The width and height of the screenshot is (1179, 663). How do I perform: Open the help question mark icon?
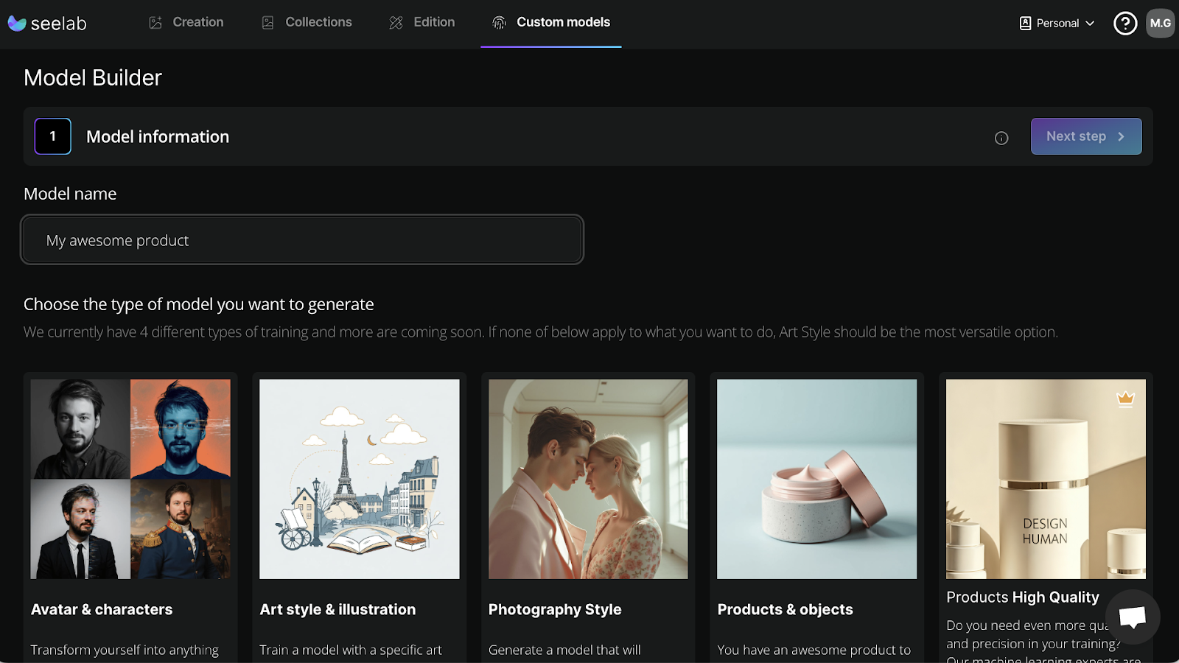[1124, 23]
